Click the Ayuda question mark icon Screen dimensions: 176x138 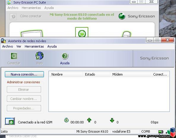(65, 56)
